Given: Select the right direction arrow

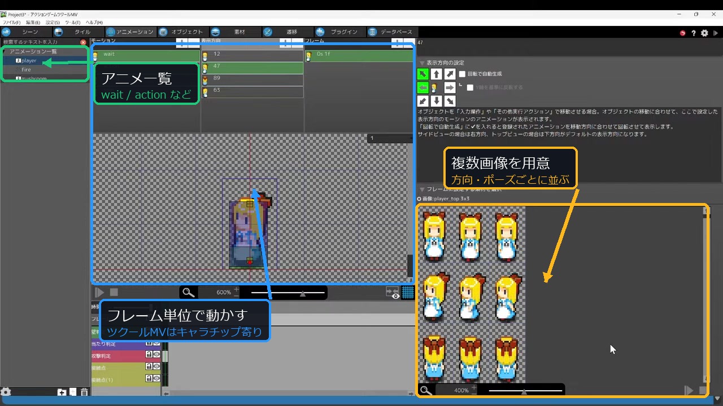Looking at the screenshot, I should tap(450, 87).
